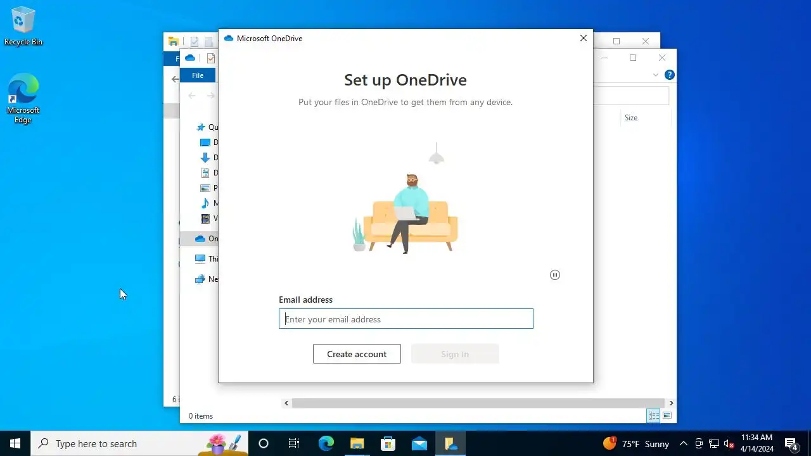Click the Create account button
Image resolution: width=811 pixels, height=456 pixels.
click(357, 354)
